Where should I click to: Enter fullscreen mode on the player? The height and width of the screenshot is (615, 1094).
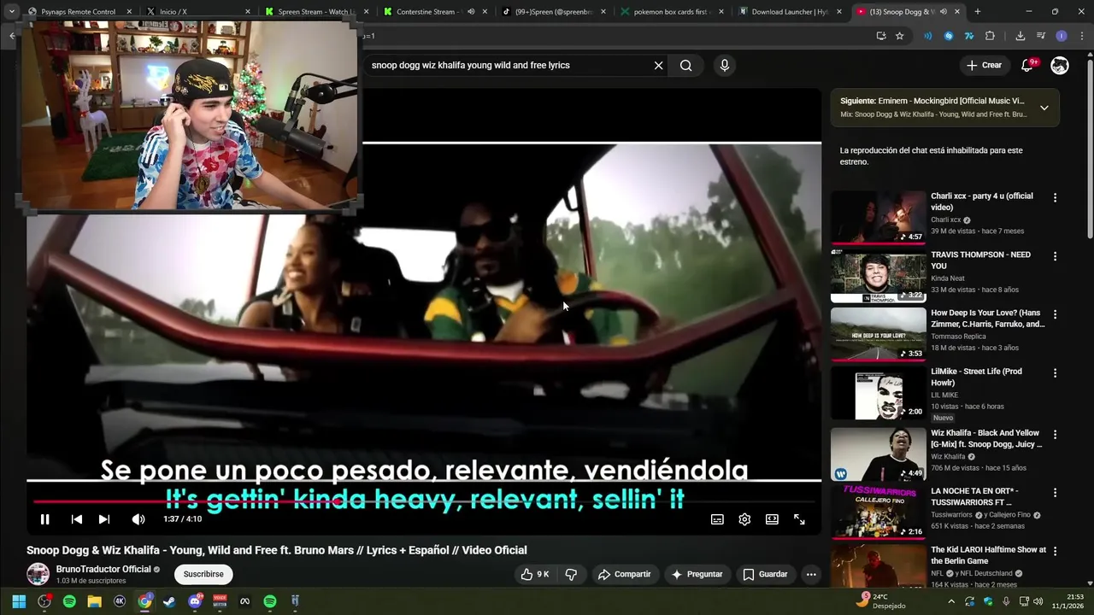click(x=799, y=519)
